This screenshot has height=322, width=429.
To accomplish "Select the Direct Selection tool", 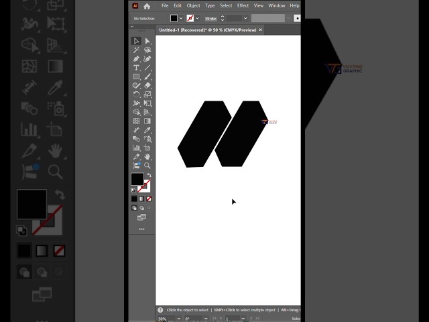I will 147,41.
